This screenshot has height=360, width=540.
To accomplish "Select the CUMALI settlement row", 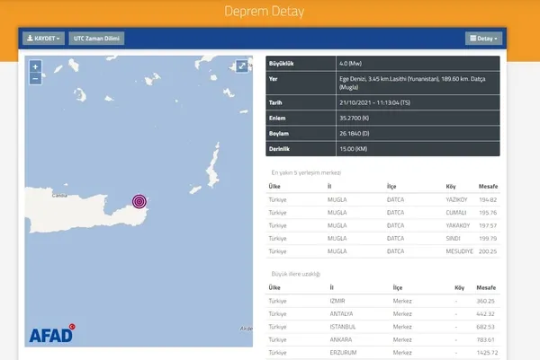I will 382,214.
